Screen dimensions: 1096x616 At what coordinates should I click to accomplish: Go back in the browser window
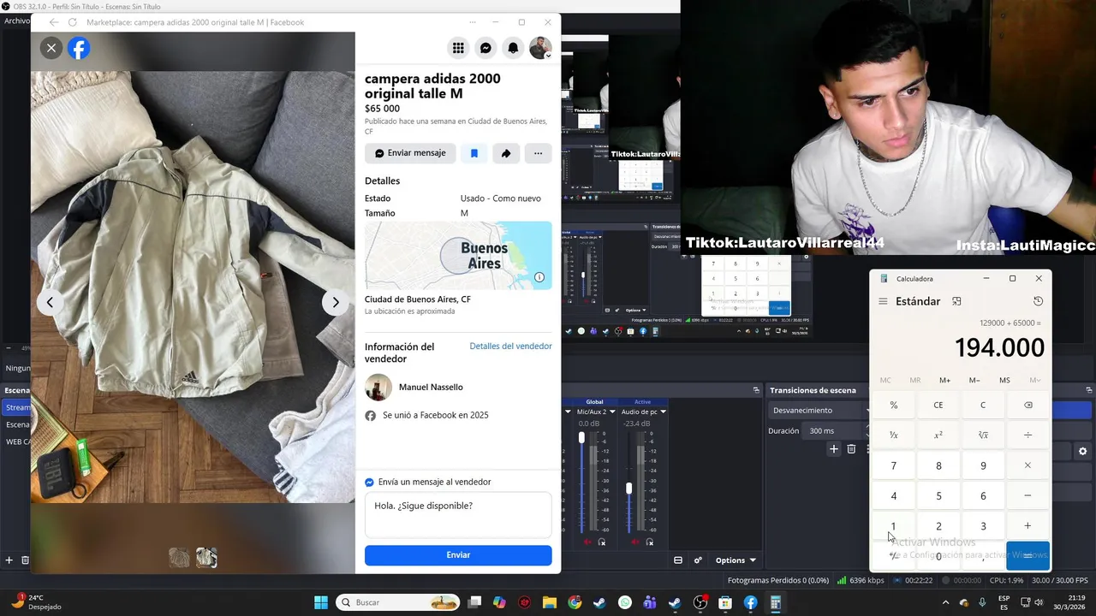[54, 22]
